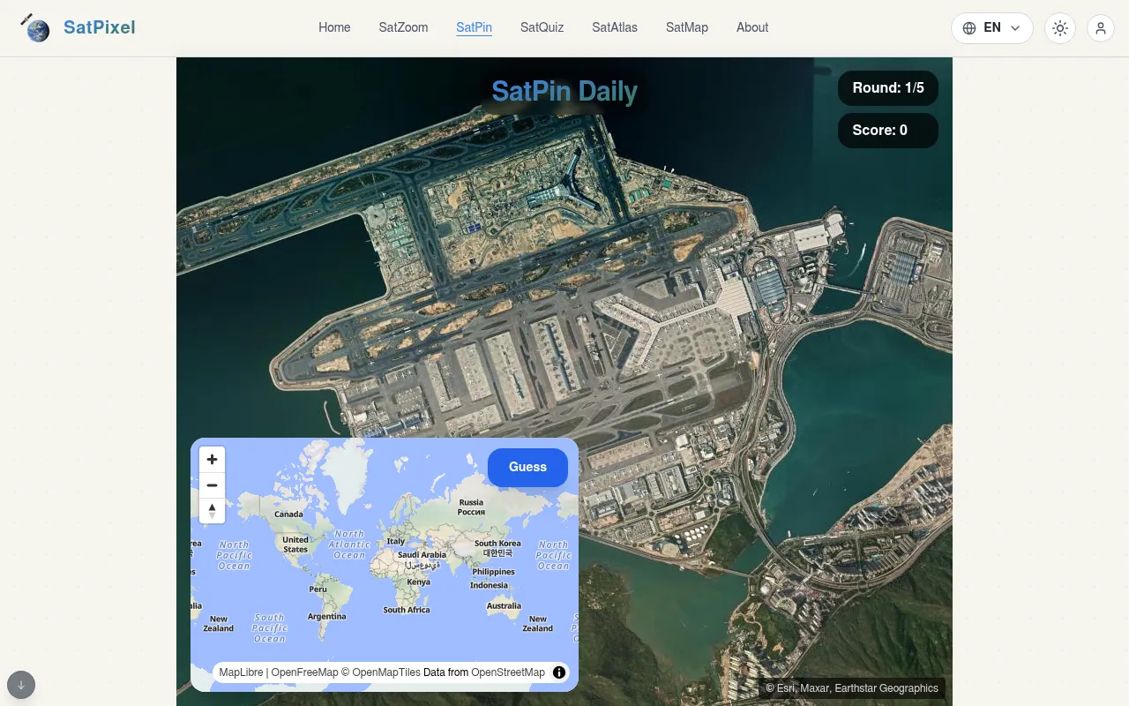Click the Russia label on the map
1129x706 pixels.
pos(471,507)
